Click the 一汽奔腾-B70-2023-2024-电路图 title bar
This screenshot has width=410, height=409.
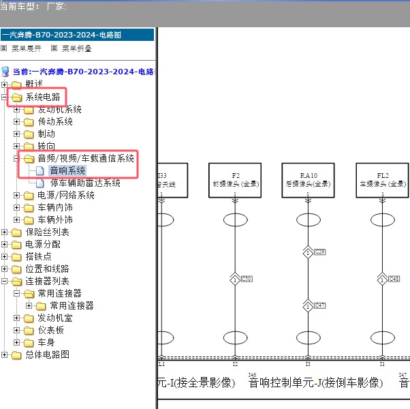(78, 35)
